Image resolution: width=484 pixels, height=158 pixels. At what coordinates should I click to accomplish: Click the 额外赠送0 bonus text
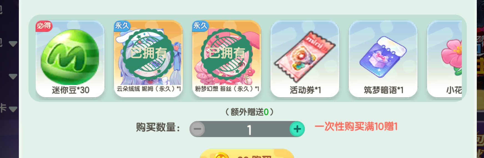(x=249, y=112)
